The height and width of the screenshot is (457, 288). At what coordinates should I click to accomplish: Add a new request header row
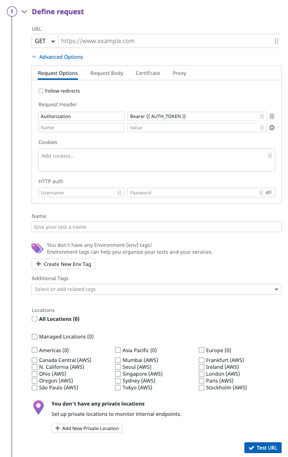click(x=272, y=128)
